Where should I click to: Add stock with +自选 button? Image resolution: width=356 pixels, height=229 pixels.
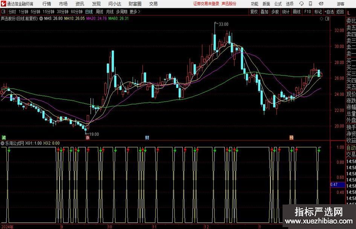coord(329,12)
